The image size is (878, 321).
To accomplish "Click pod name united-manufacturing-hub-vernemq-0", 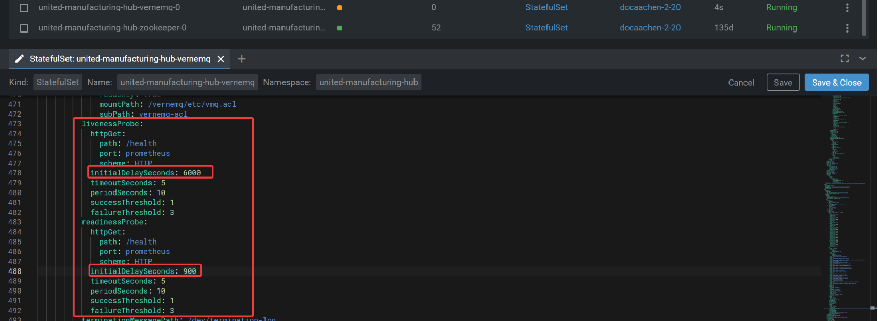I will click(109, 7).
